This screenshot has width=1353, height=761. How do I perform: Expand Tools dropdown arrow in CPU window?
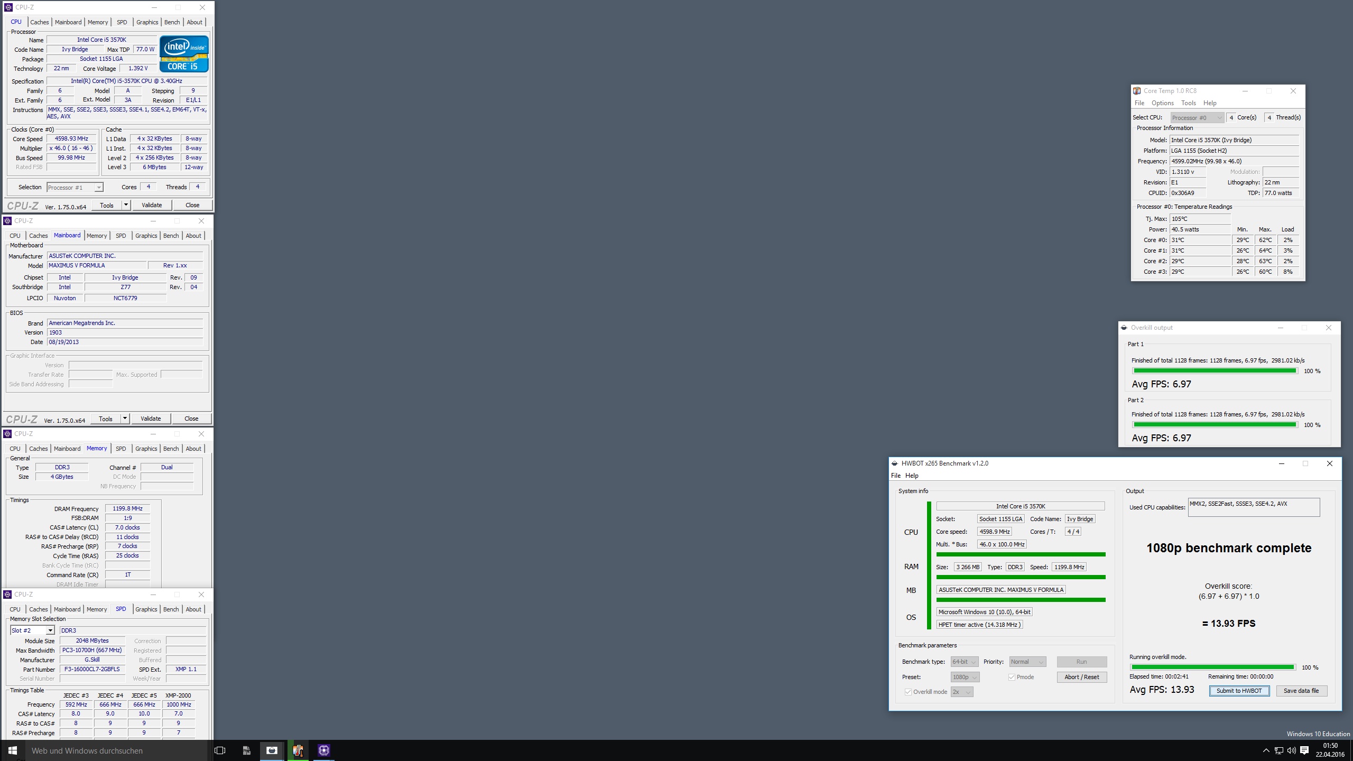click(x=126, y=205)
